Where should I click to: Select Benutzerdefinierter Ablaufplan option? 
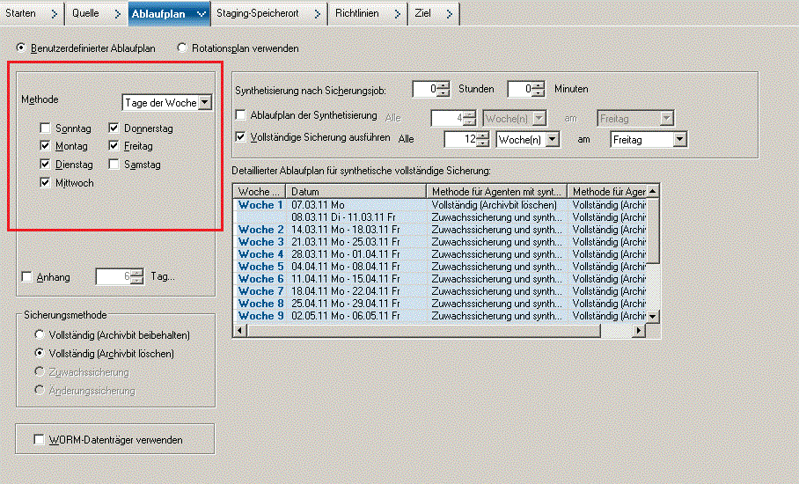click(x=21, y=48)
